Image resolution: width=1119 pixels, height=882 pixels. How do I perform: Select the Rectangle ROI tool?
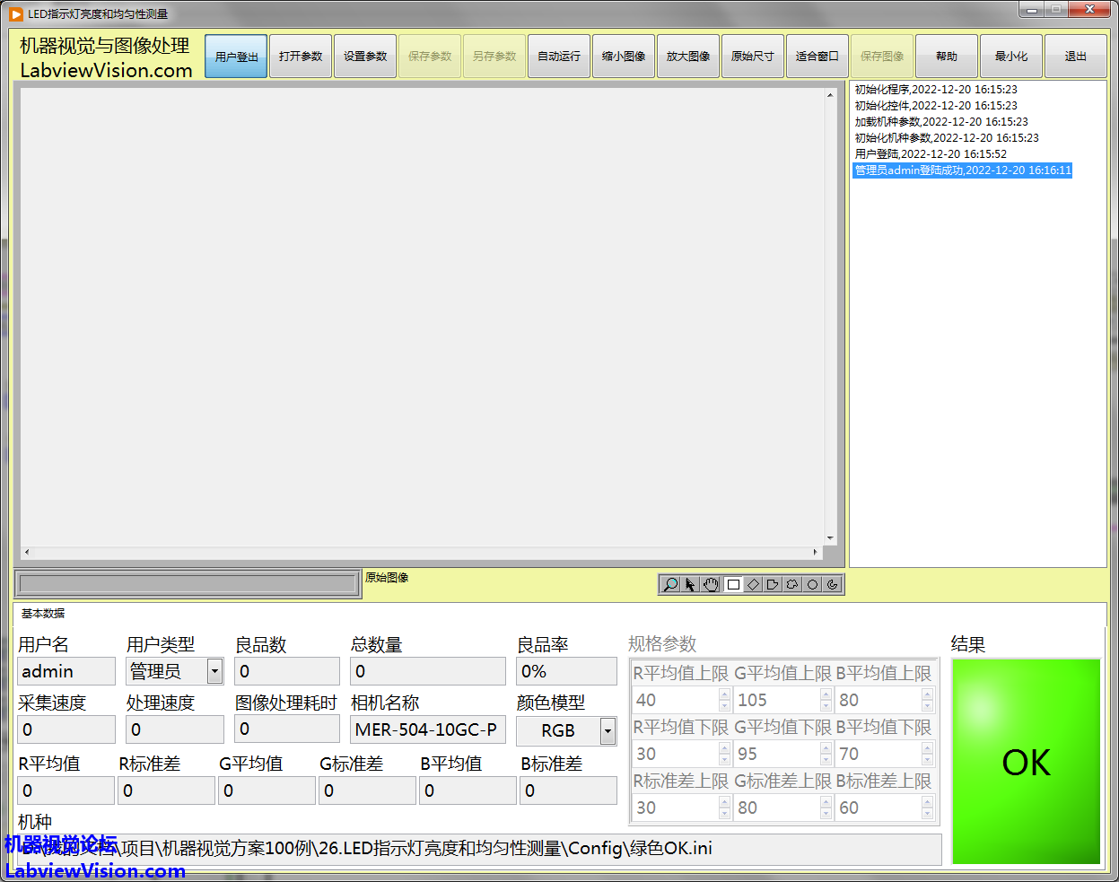click(x=733, y=585)
